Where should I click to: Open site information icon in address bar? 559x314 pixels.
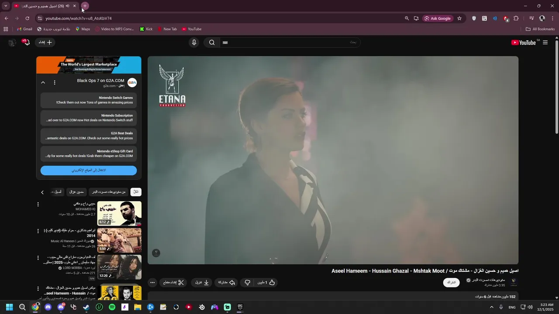click(x=40, y=18)
